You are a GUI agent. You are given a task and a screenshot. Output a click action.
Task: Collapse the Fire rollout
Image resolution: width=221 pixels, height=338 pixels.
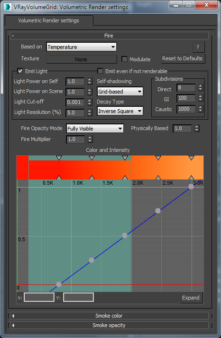[x=109, y=36]
